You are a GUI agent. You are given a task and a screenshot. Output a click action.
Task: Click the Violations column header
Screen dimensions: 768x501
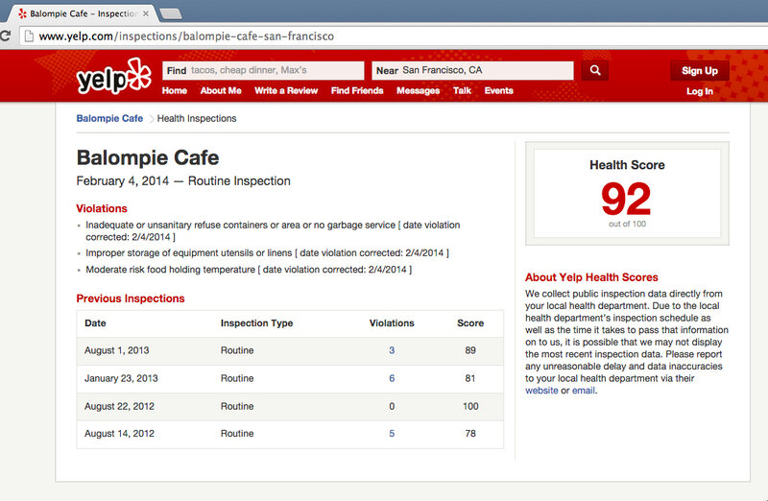[392, 323]
